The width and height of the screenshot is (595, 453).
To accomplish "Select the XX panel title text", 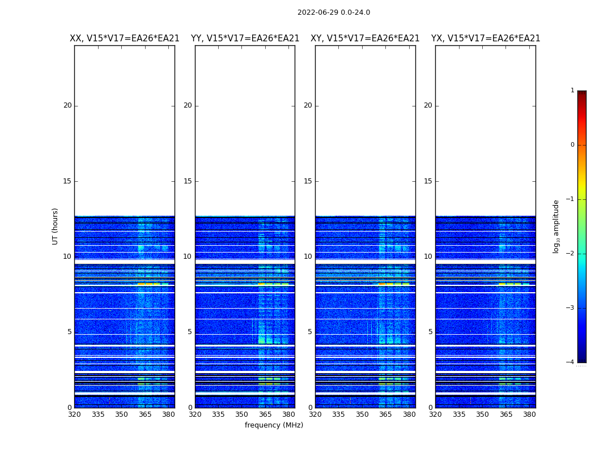I will point(124,39).
